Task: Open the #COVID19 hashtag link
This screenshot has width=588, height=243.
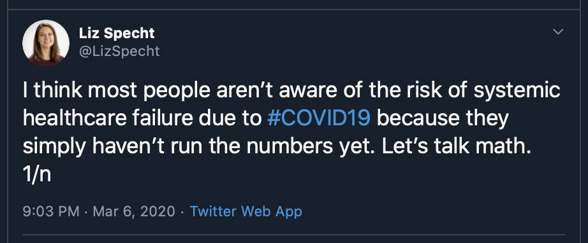Action: pos(319,119)
